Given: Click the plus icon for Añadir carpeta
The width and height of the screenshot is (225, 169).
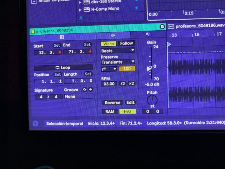Looking at the screenshot, I should (x=34, y=2).
